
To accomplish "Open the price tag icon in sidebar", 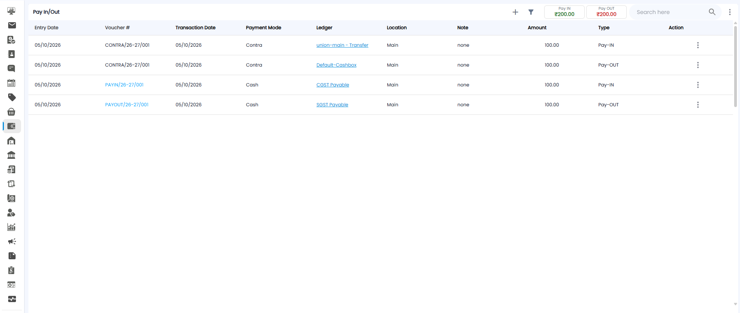I will (x=12, y=97).
